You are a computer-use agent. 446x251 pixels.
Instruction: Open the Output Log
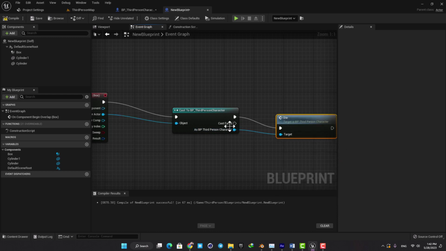pyautogui.click(x=43, y=237)
